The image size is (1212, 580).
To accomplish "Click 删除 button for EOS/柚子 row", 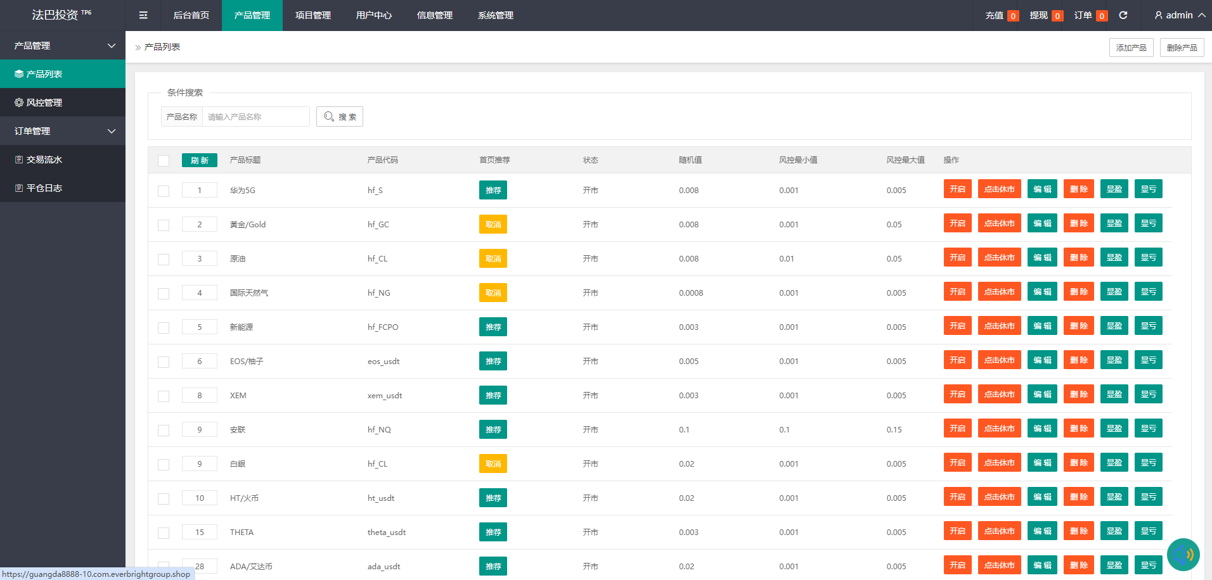I will click(1079, 360).
